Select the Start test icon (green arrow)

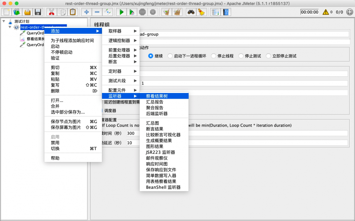click(x=121, y=12)
